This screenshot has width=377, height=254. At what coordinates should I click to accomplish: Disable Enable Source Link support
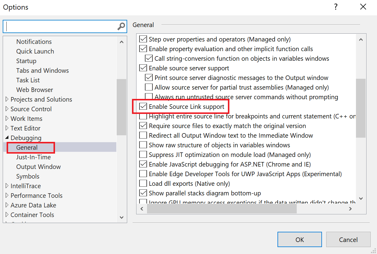click(x=143, y=106)
